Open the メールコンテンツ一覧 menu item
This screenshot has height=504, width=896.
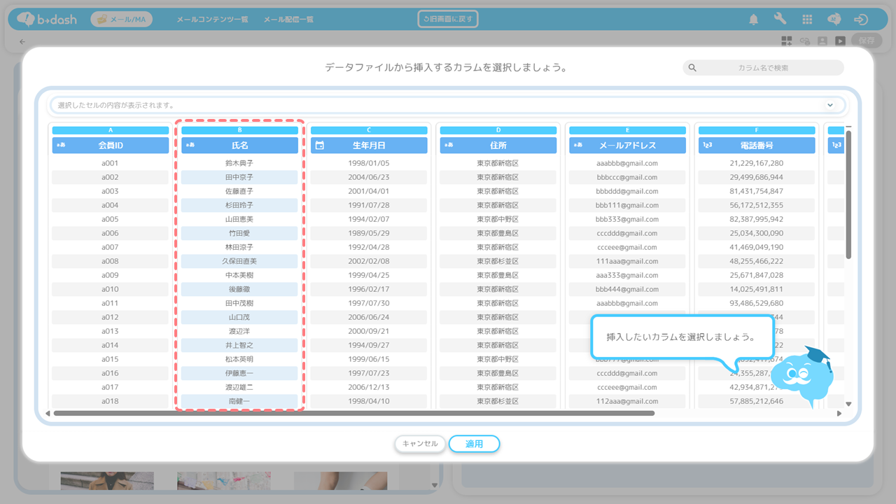(x=212, y=20)
